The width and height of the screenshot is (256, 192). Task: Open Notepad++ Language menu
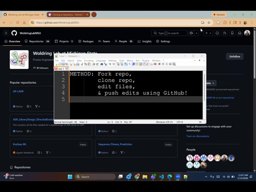point(101,60)
